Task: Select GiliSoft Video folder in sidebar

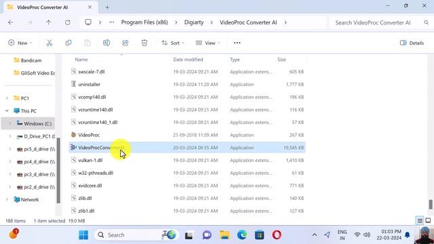Action: click(x=34, y=73)
